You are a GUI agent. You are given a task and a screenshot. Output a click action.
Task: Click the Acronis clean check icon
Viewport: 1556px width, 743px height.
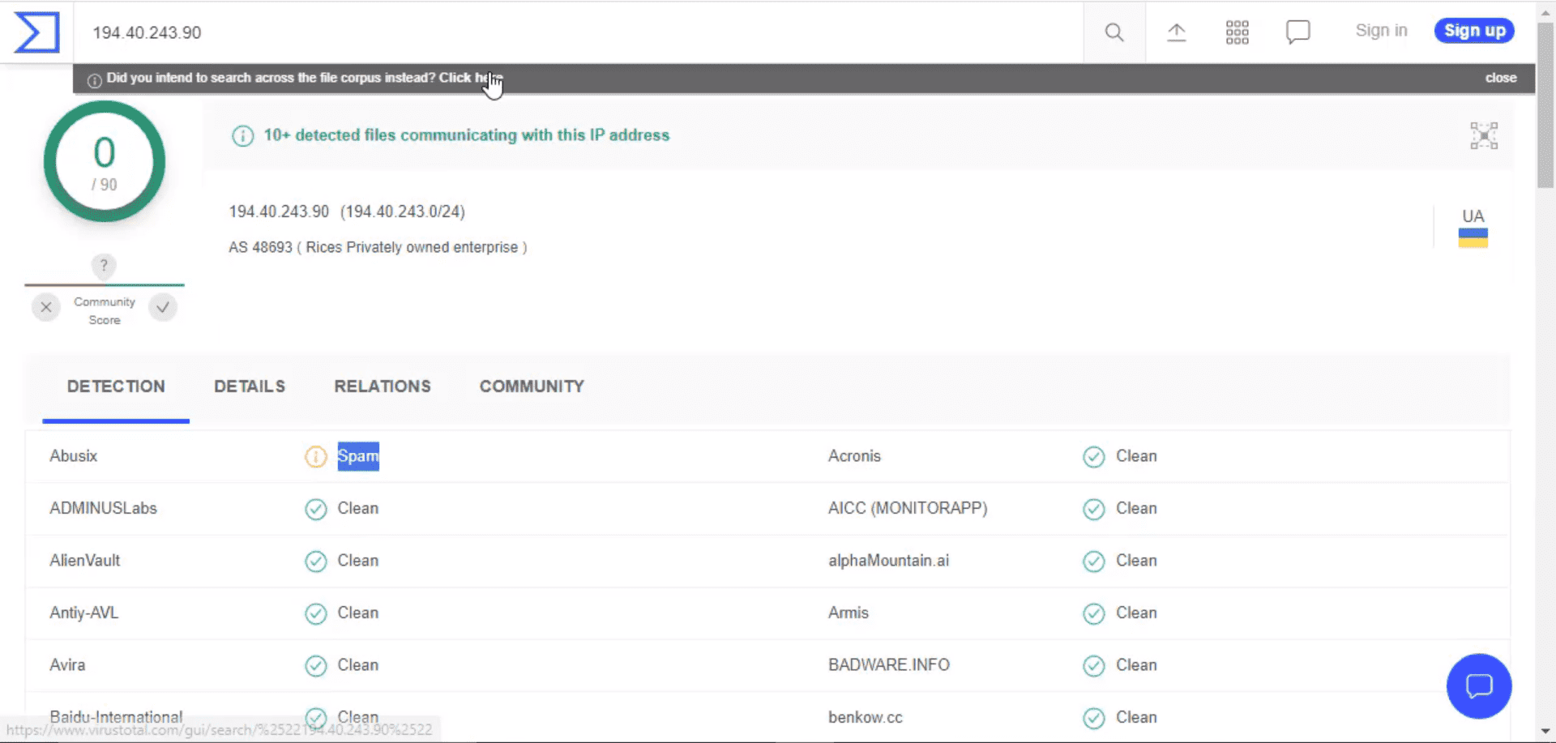[1093, 456]
